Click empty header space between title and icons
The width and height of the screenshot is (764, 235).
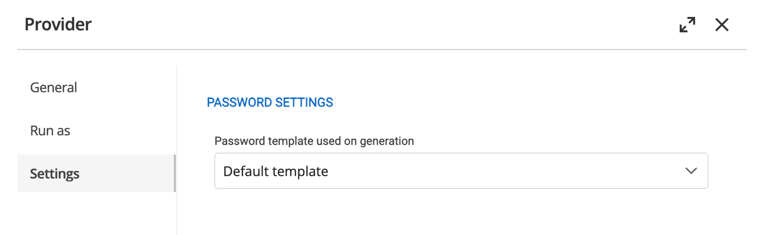(382, 24)
